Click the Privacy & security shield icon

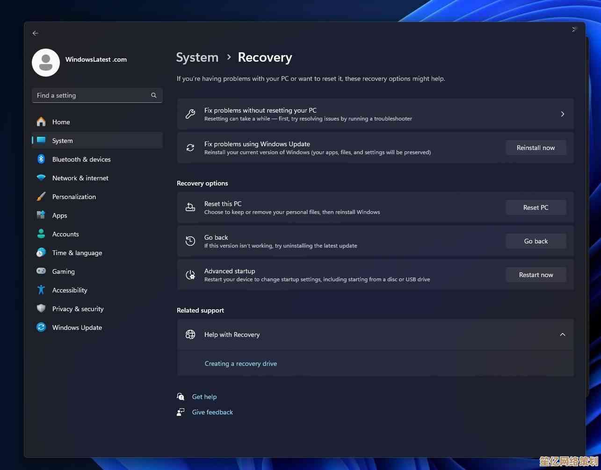(x=41, y=309)
